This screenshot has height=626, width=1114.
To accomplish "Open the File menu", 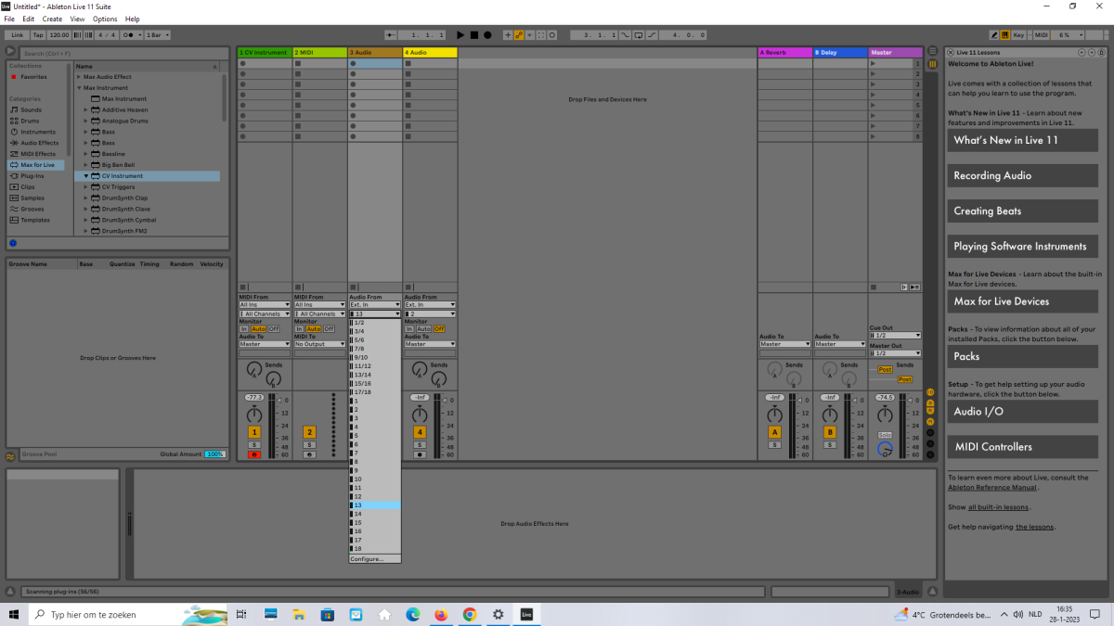I will (8, 19).
